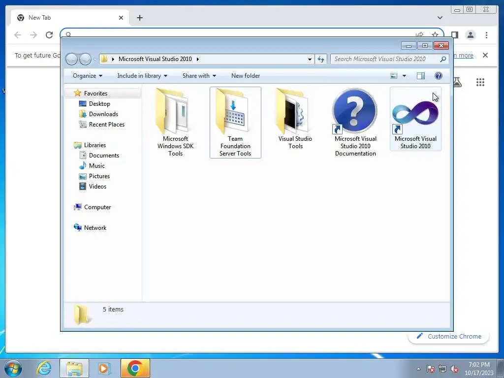Toggle the preview pane button
This screenshot has height=378, width=504.
point(421,76)
